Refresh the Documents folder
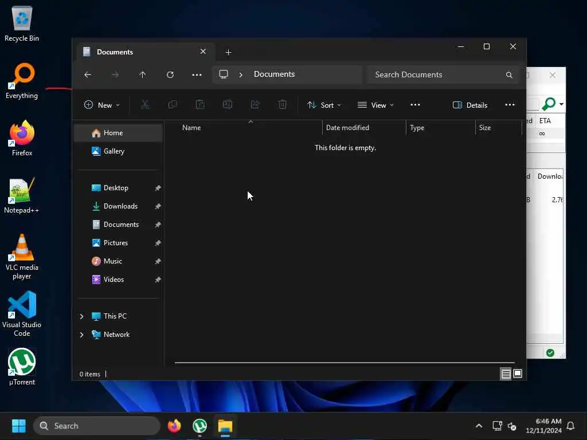This screenshot has height=440, width=587. pyautogui.click(x=170, y=75)
